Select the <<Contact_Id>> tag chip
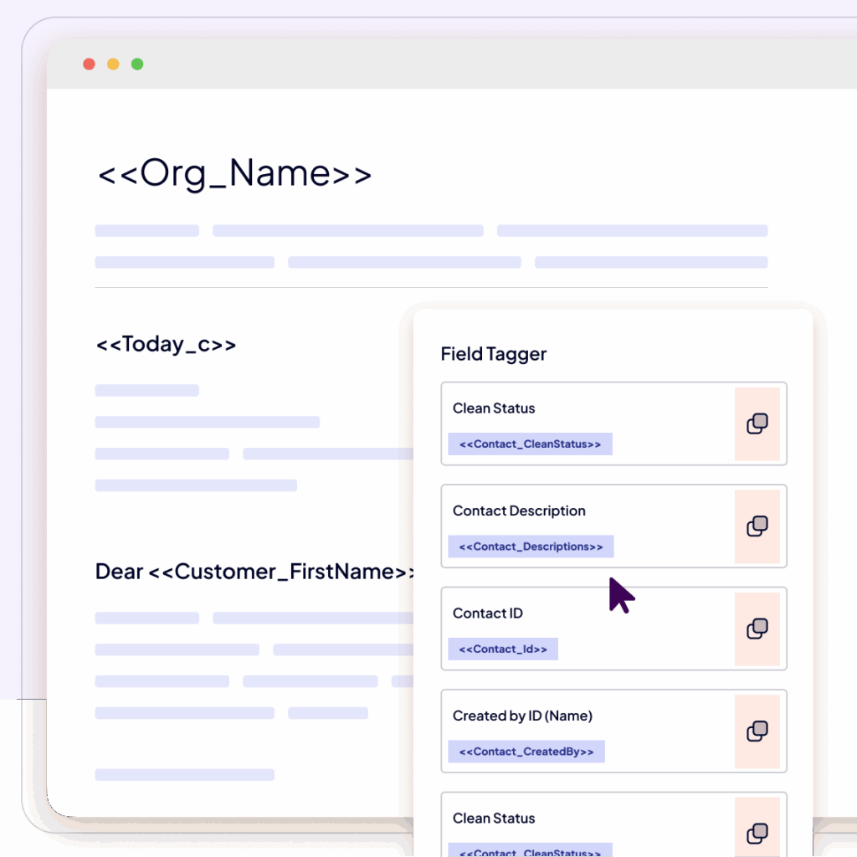Image resolution: width=857 pixels, height=857 pixels. point(503,649)
